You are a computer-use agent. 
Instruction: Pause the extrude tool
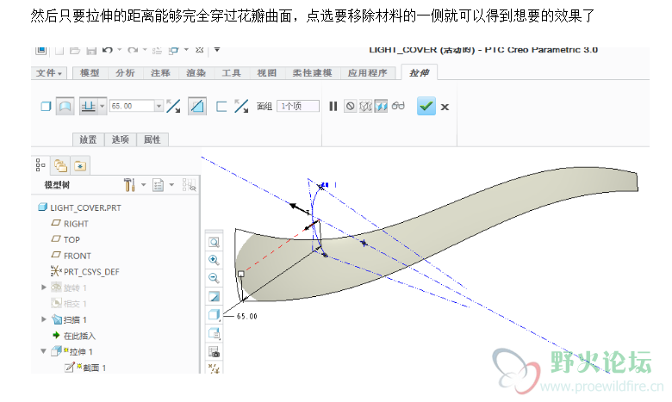333,106
